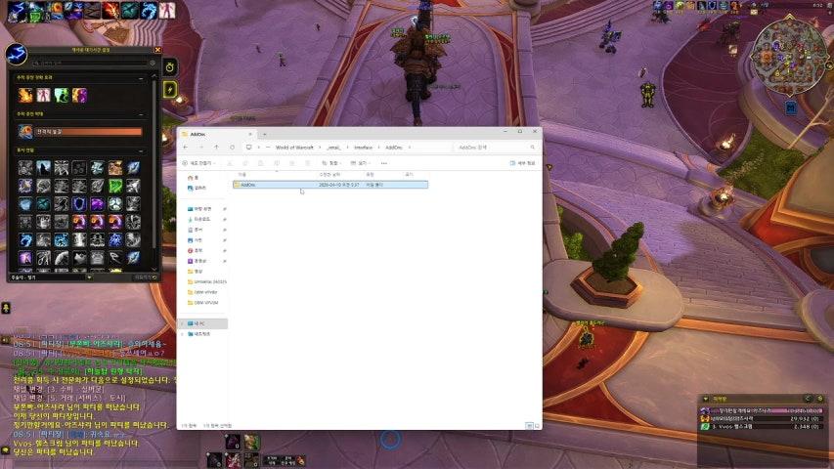834x469 pixels.
Task: Collapse the tracked bars section
Action: 141,114
